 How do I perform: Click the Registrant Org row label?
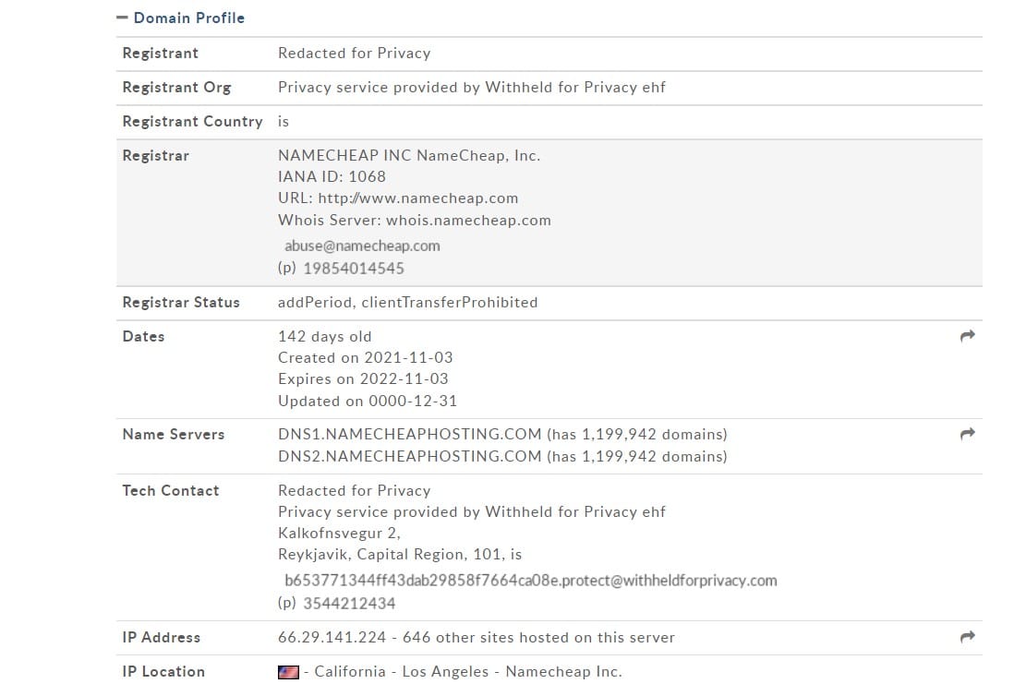click(176, 88)
